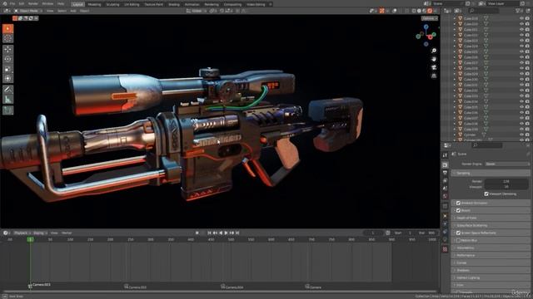Select the Rotate tool

7,59
